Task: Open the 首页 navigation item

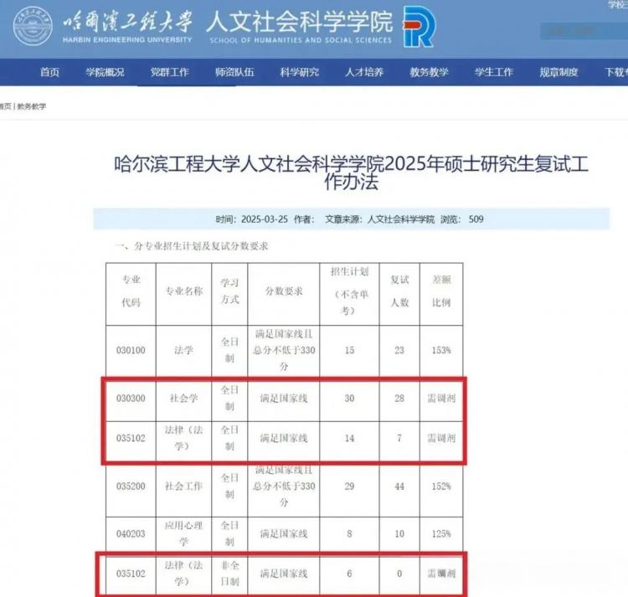Action: coord(49,72)
